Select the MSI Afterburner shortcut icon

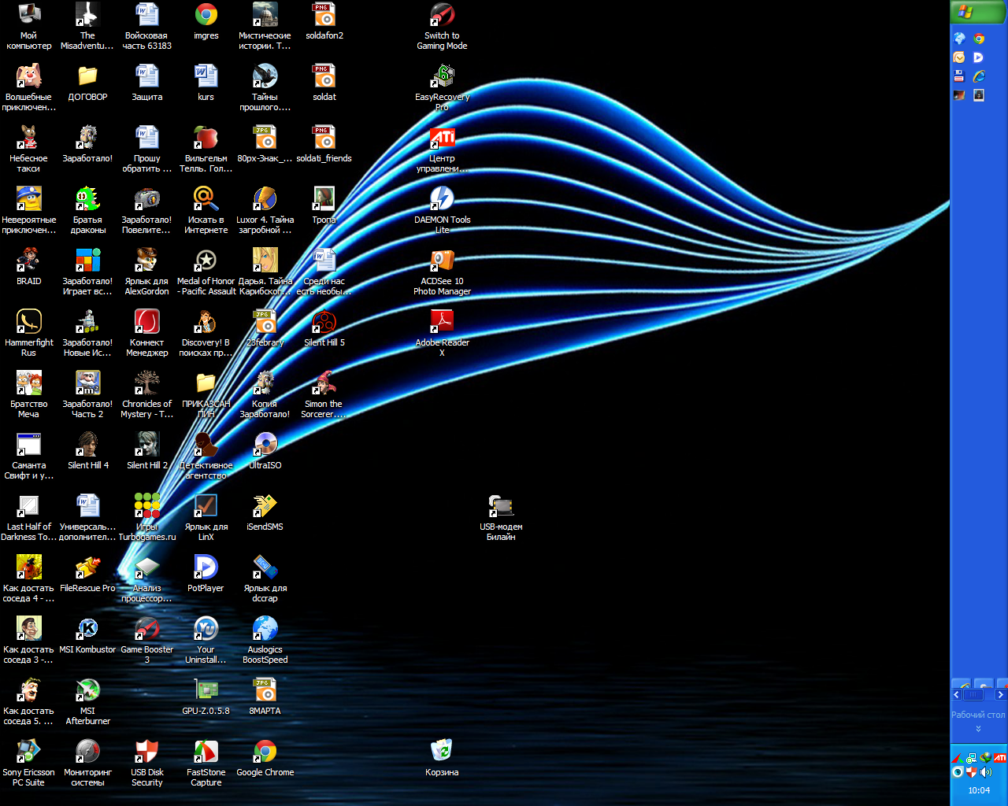click(x=87, y=690)
